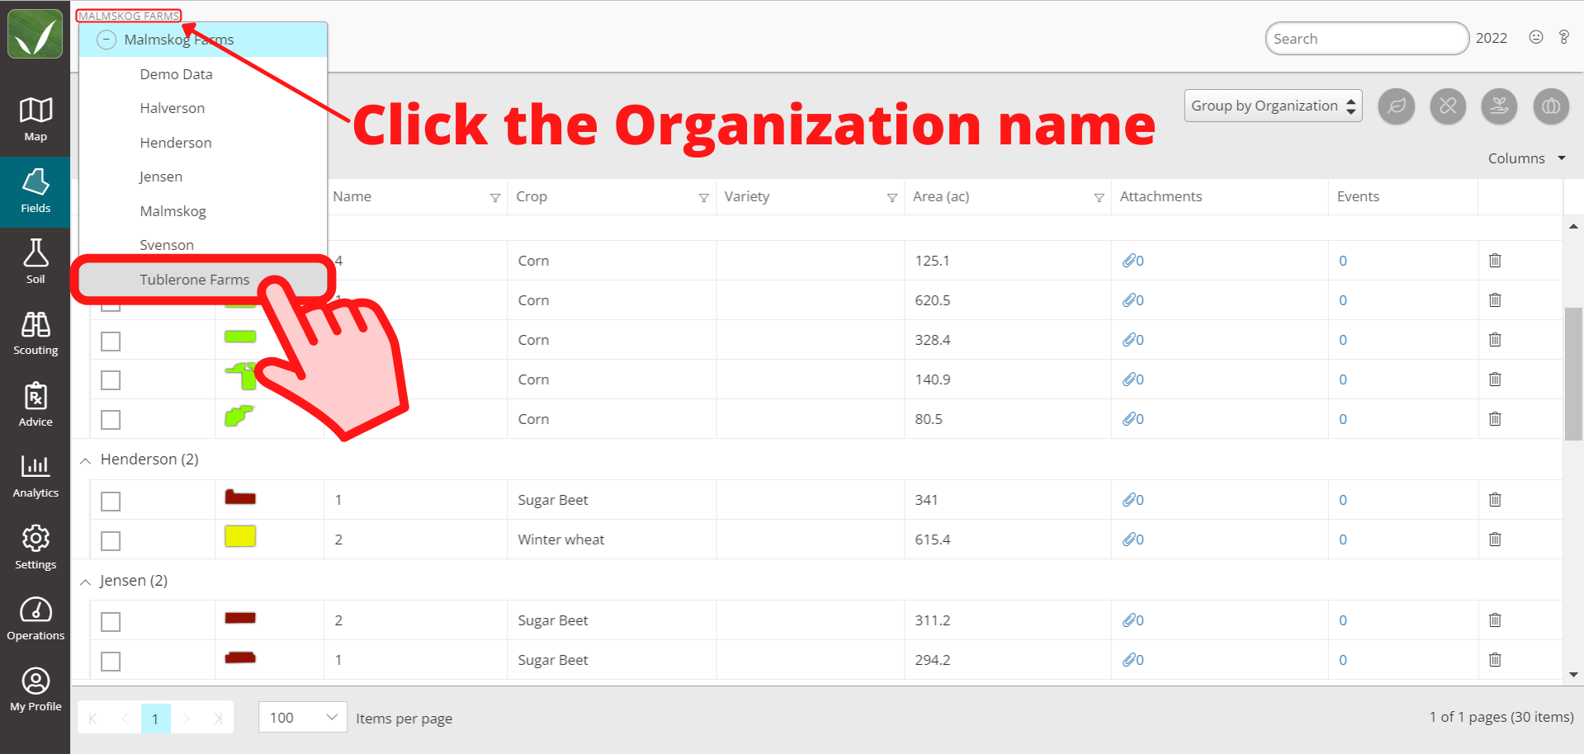Click the vertical scrollbar thumb

[1573, 374]
